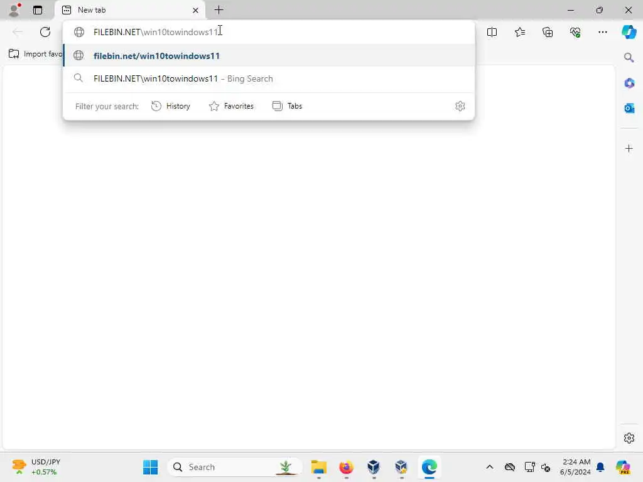Refresh the page
The image size is (643, 482).
click(45, 32)
